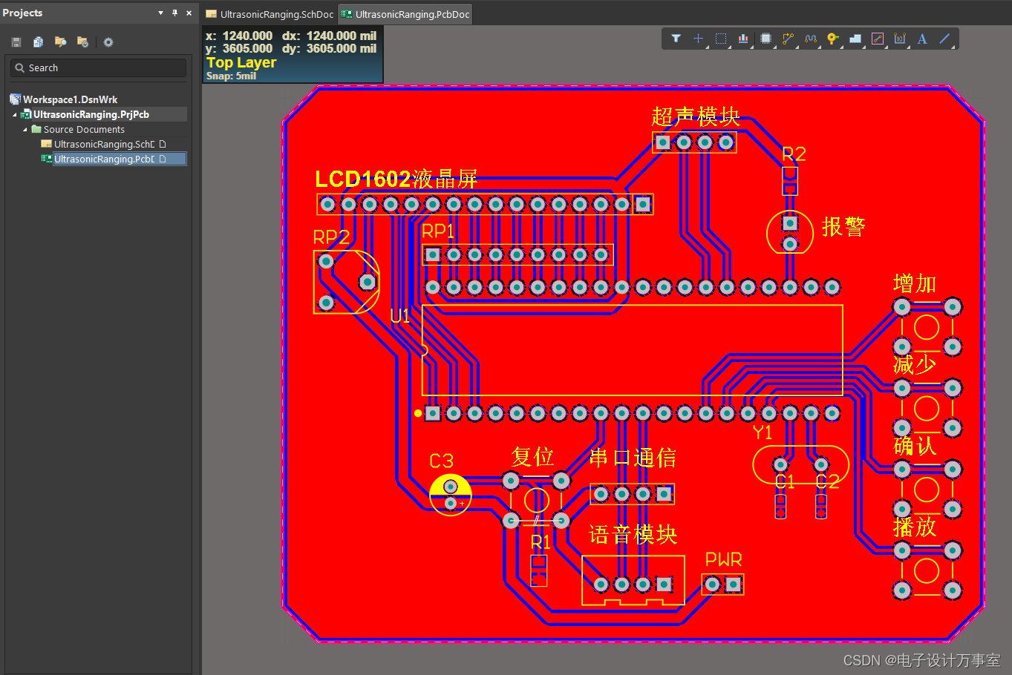Select the place dimension tool

[x=900, y=39]
